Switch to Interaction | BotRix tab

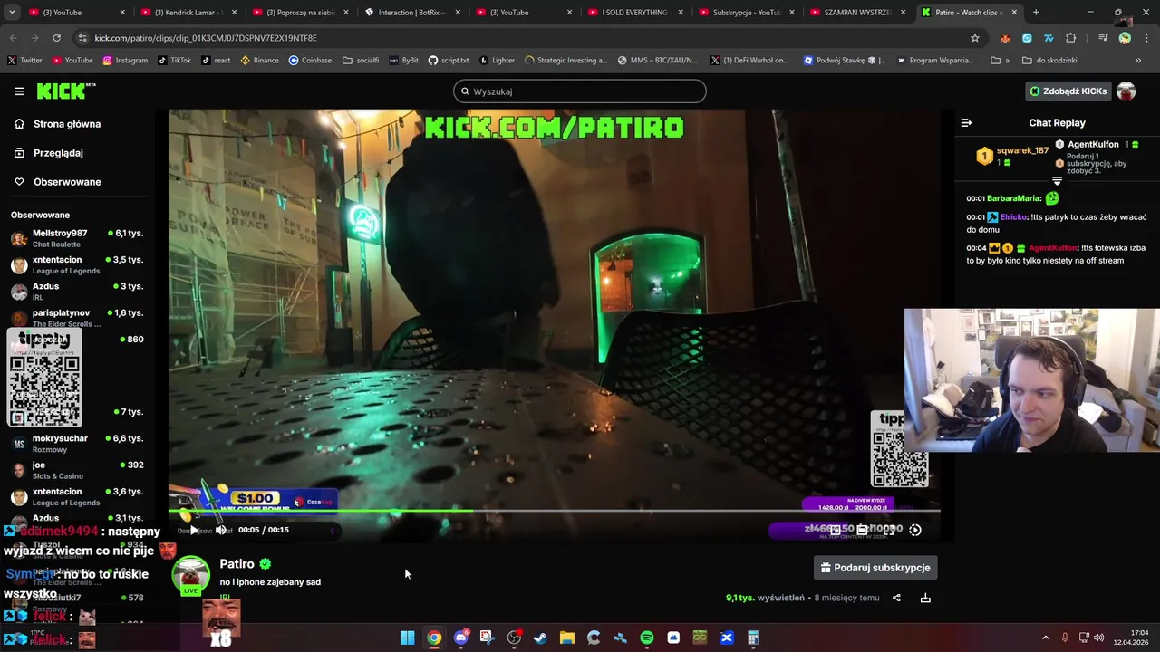[x=411, y=13]
